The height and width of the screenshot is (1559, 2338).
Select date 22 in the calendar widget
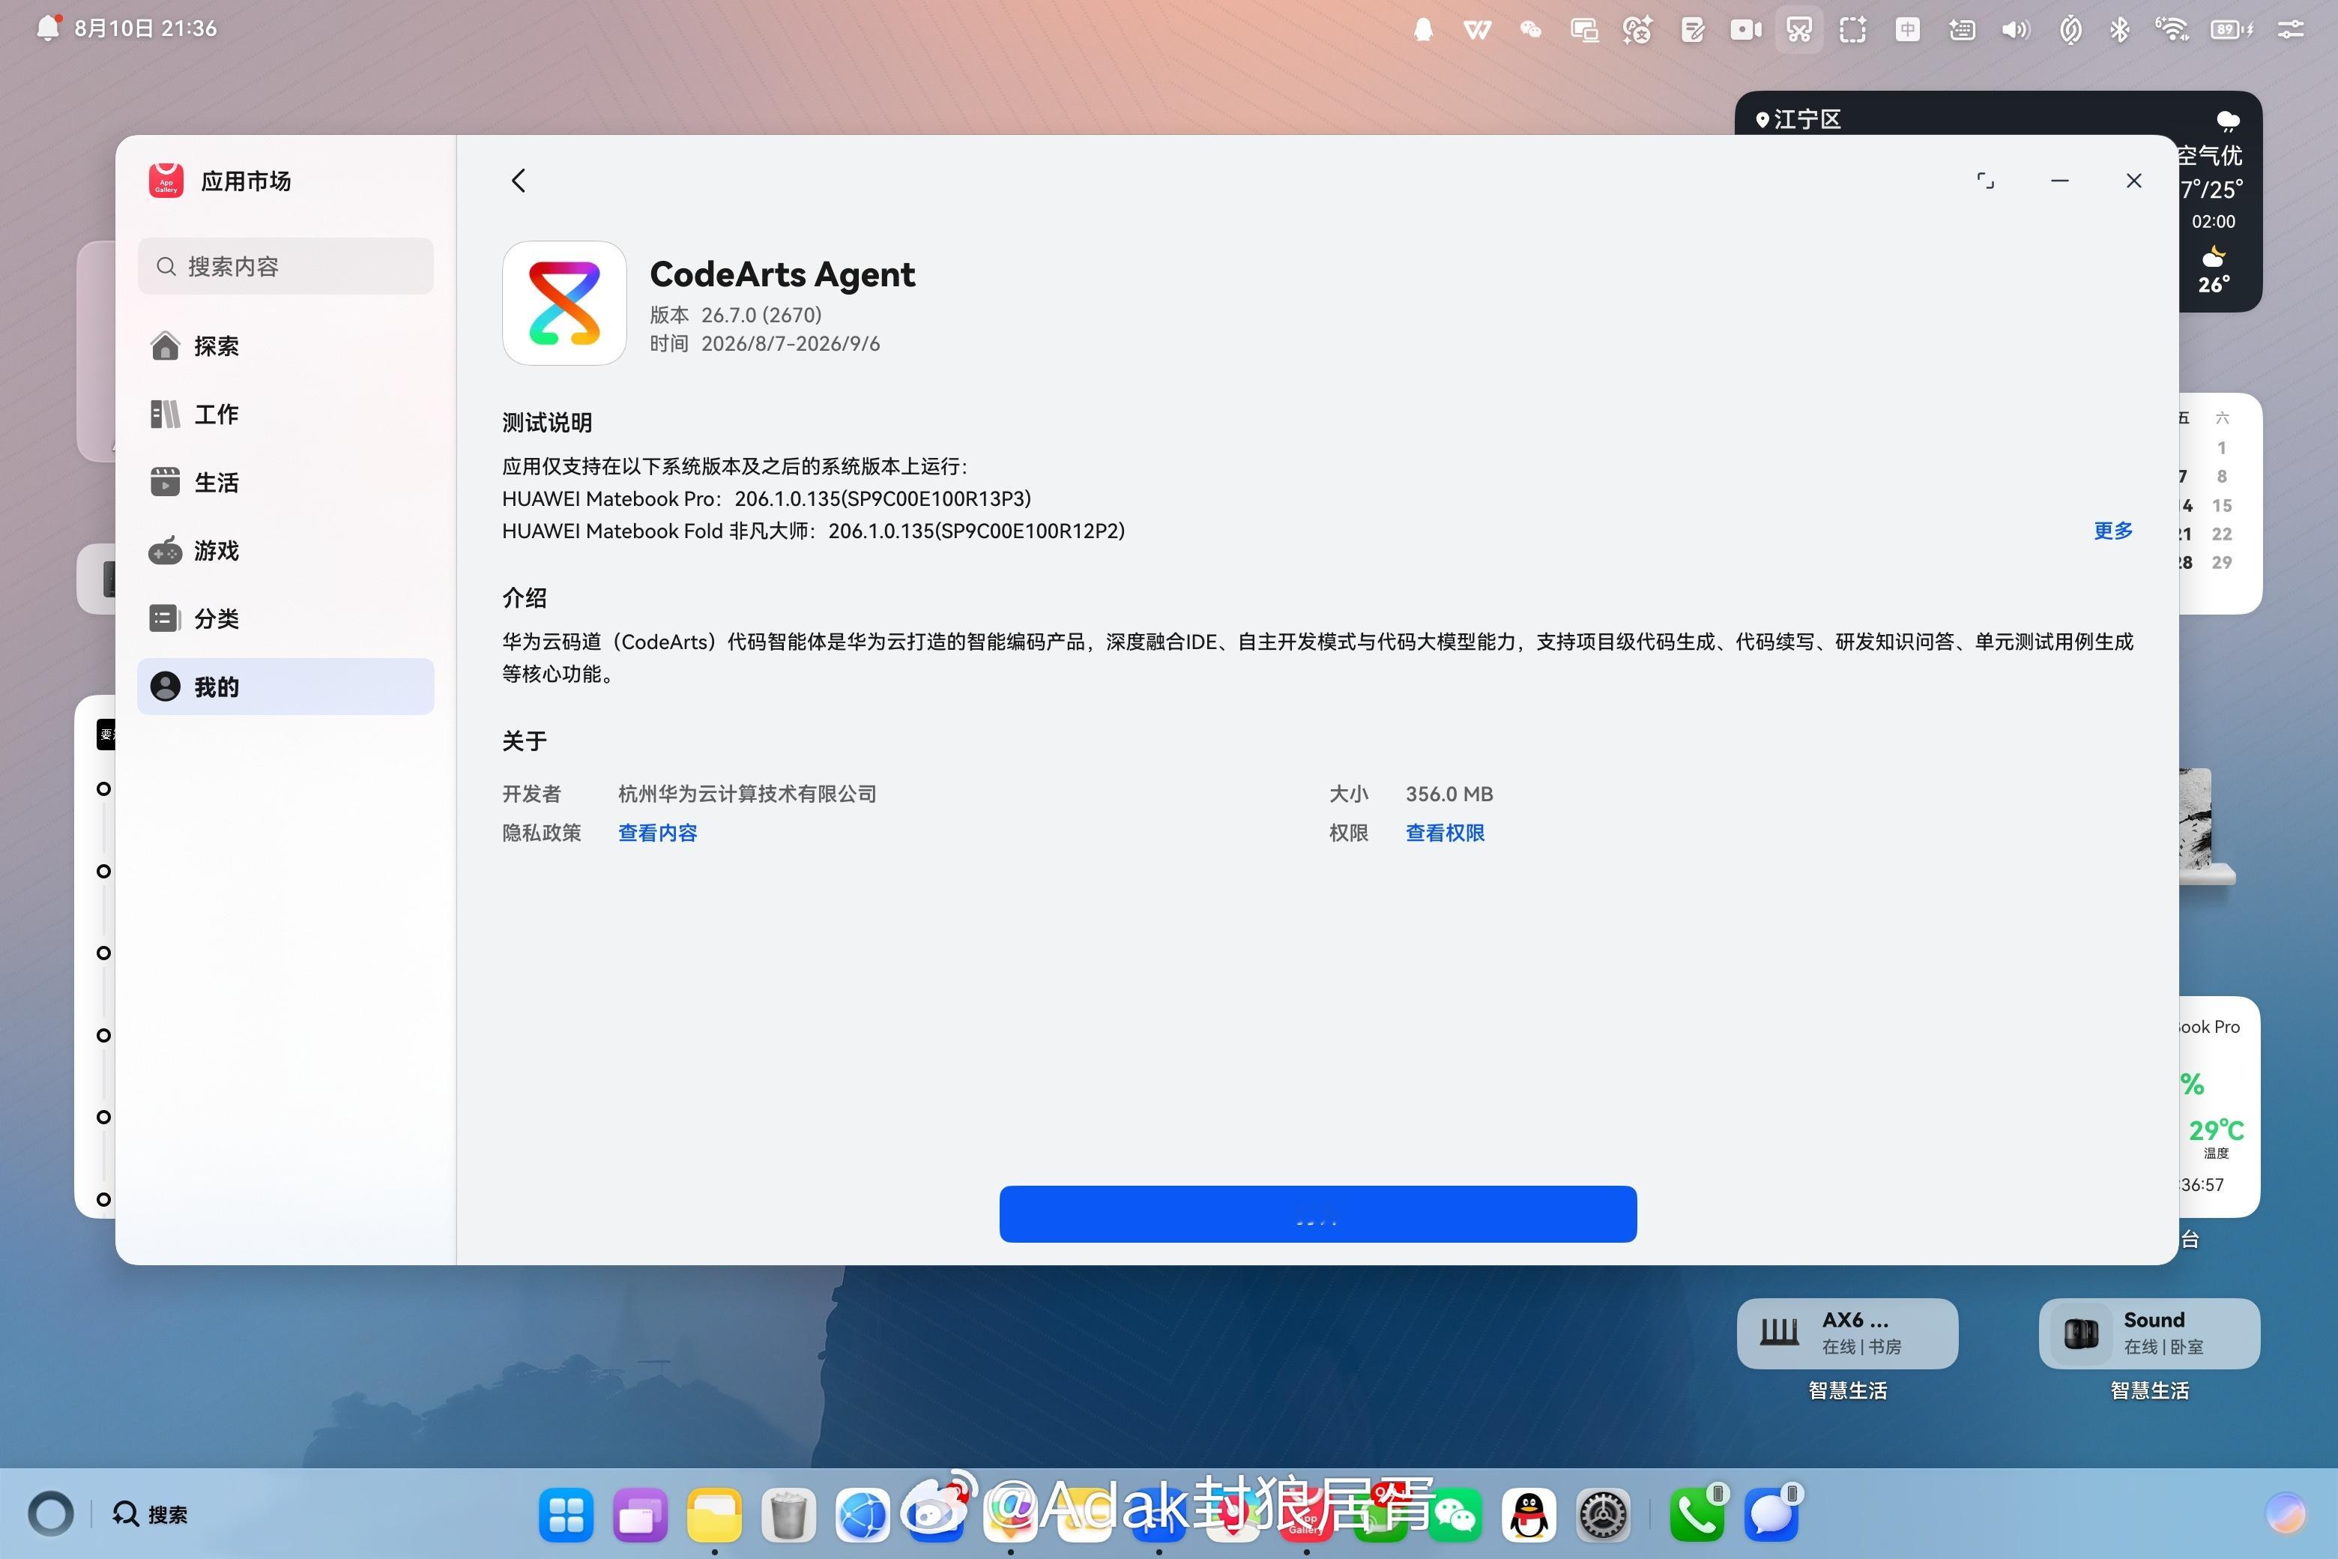[x=2222, y=534]
